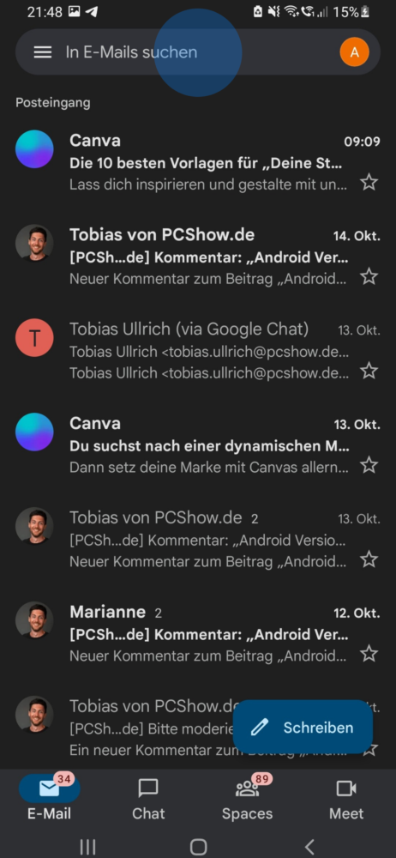396x858 pixels.
Task: Open the Android recent apps button
Action: (87, 847)
